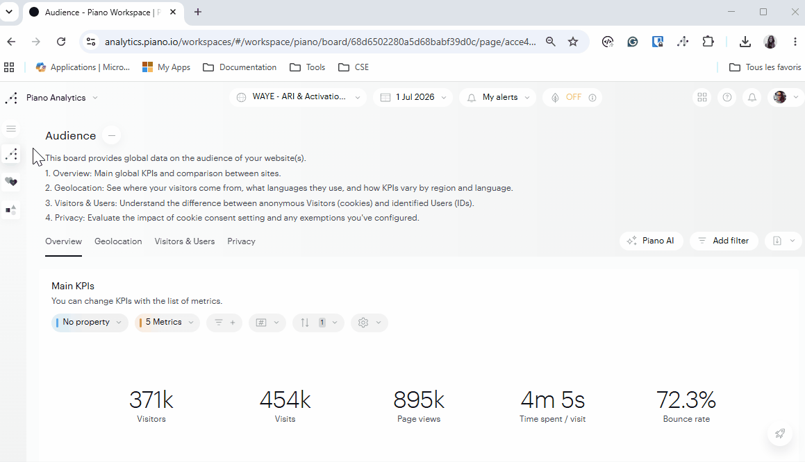The image size is (805, 462).
Task: Click the 72.3% Bounce rate KPI
Action: coord(686,407)
